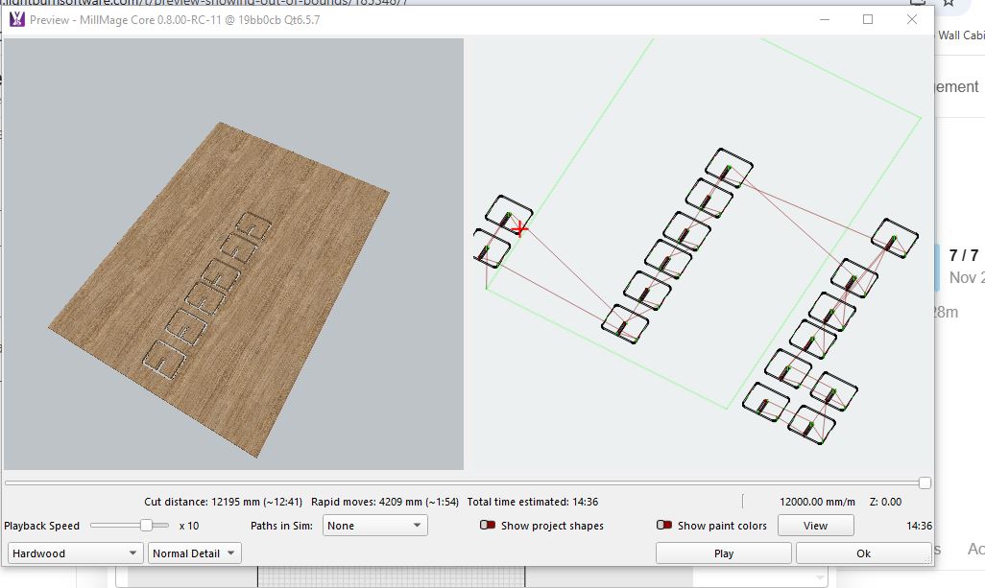This screenshot has width=985, height=588.
Task: Open the Normal Detail quality dropdown
Action: (195, 553)
